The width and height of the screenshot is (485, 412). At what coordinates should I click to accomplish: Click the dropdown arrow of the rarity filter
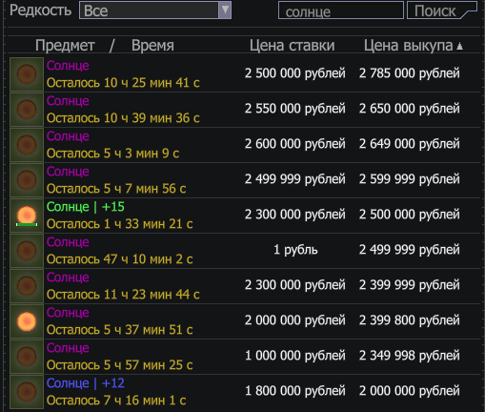[x=225, y=10]
